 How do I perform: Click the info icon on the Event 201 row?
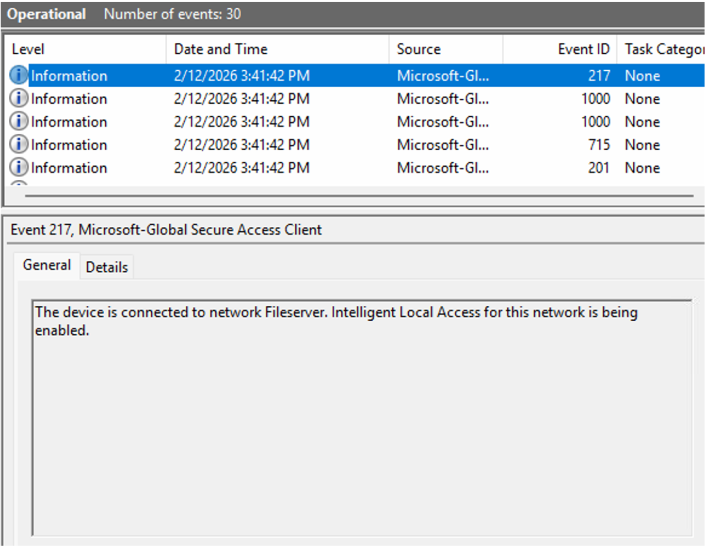[19, 167]
